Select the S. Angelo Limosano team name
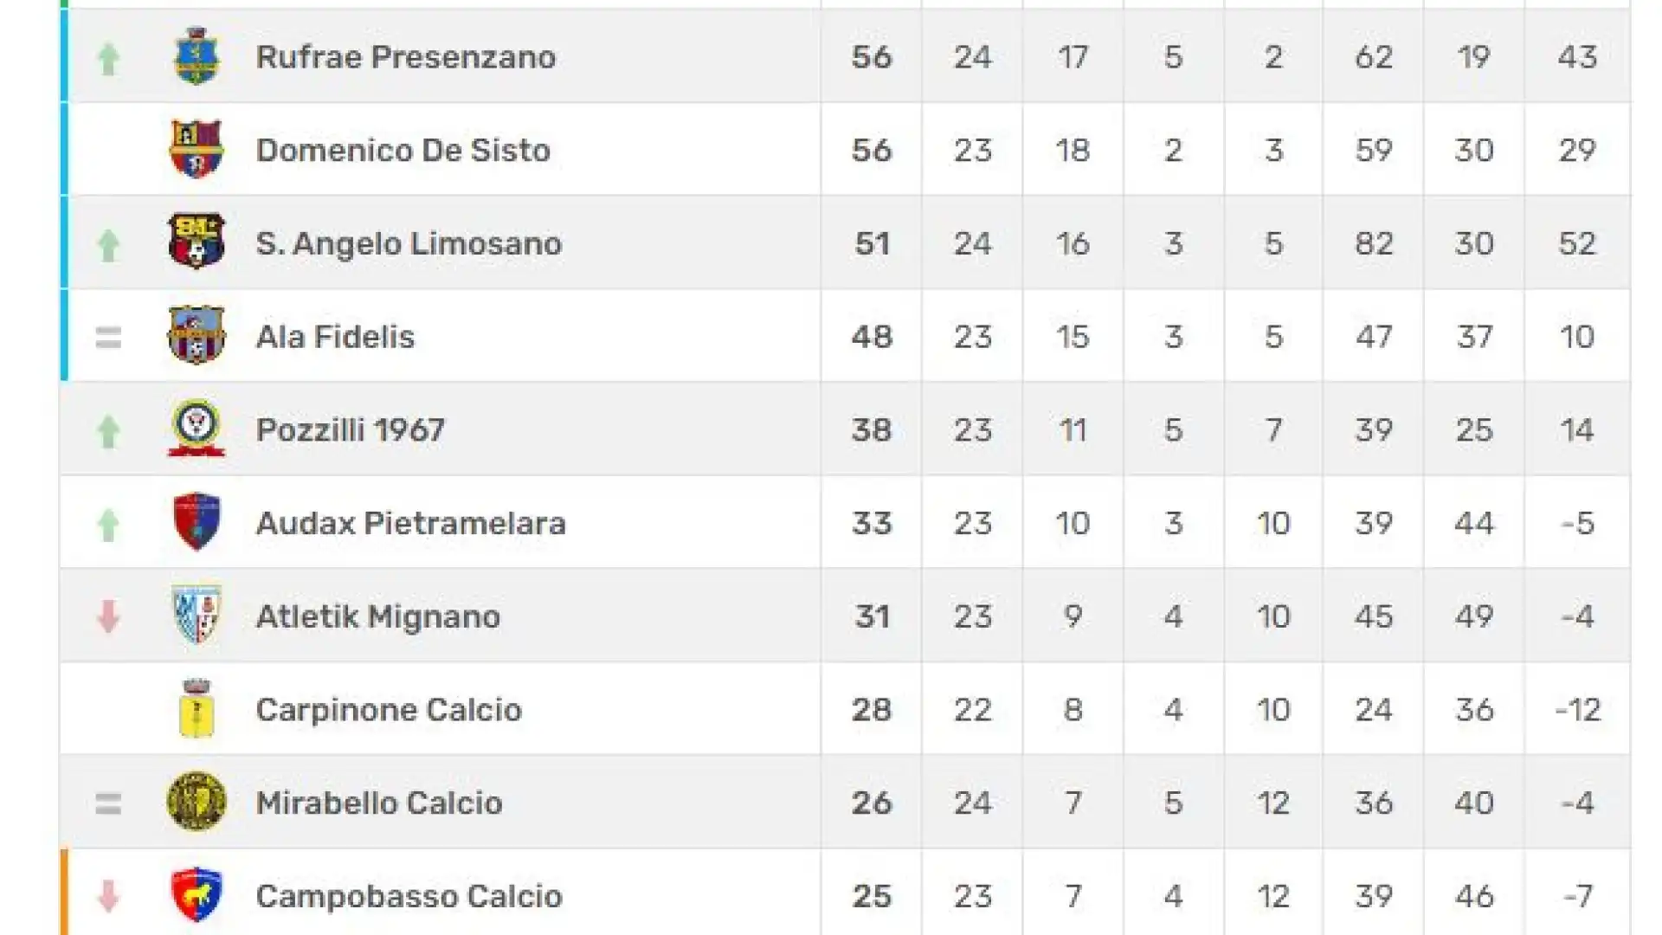 pos(409,243)
